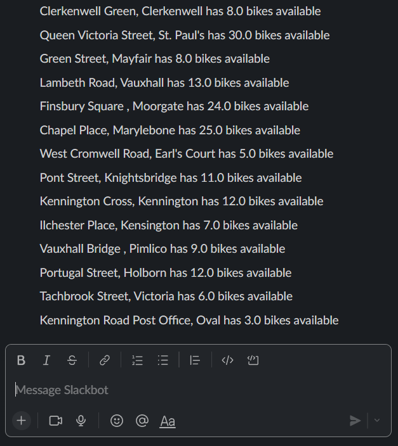Toggle italic text formatting
This screenshot has height=446, width=398.
[x=46, y=360]
